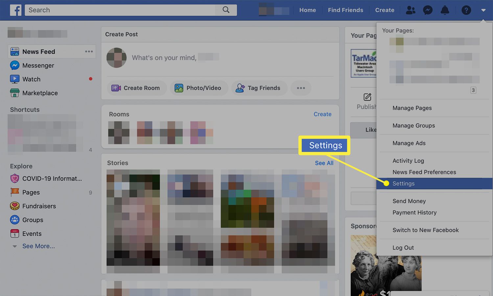Viewport: 493px width, 296px height.
Task: Open the Quick Help question icon
Action: click(x=466, y=10)
